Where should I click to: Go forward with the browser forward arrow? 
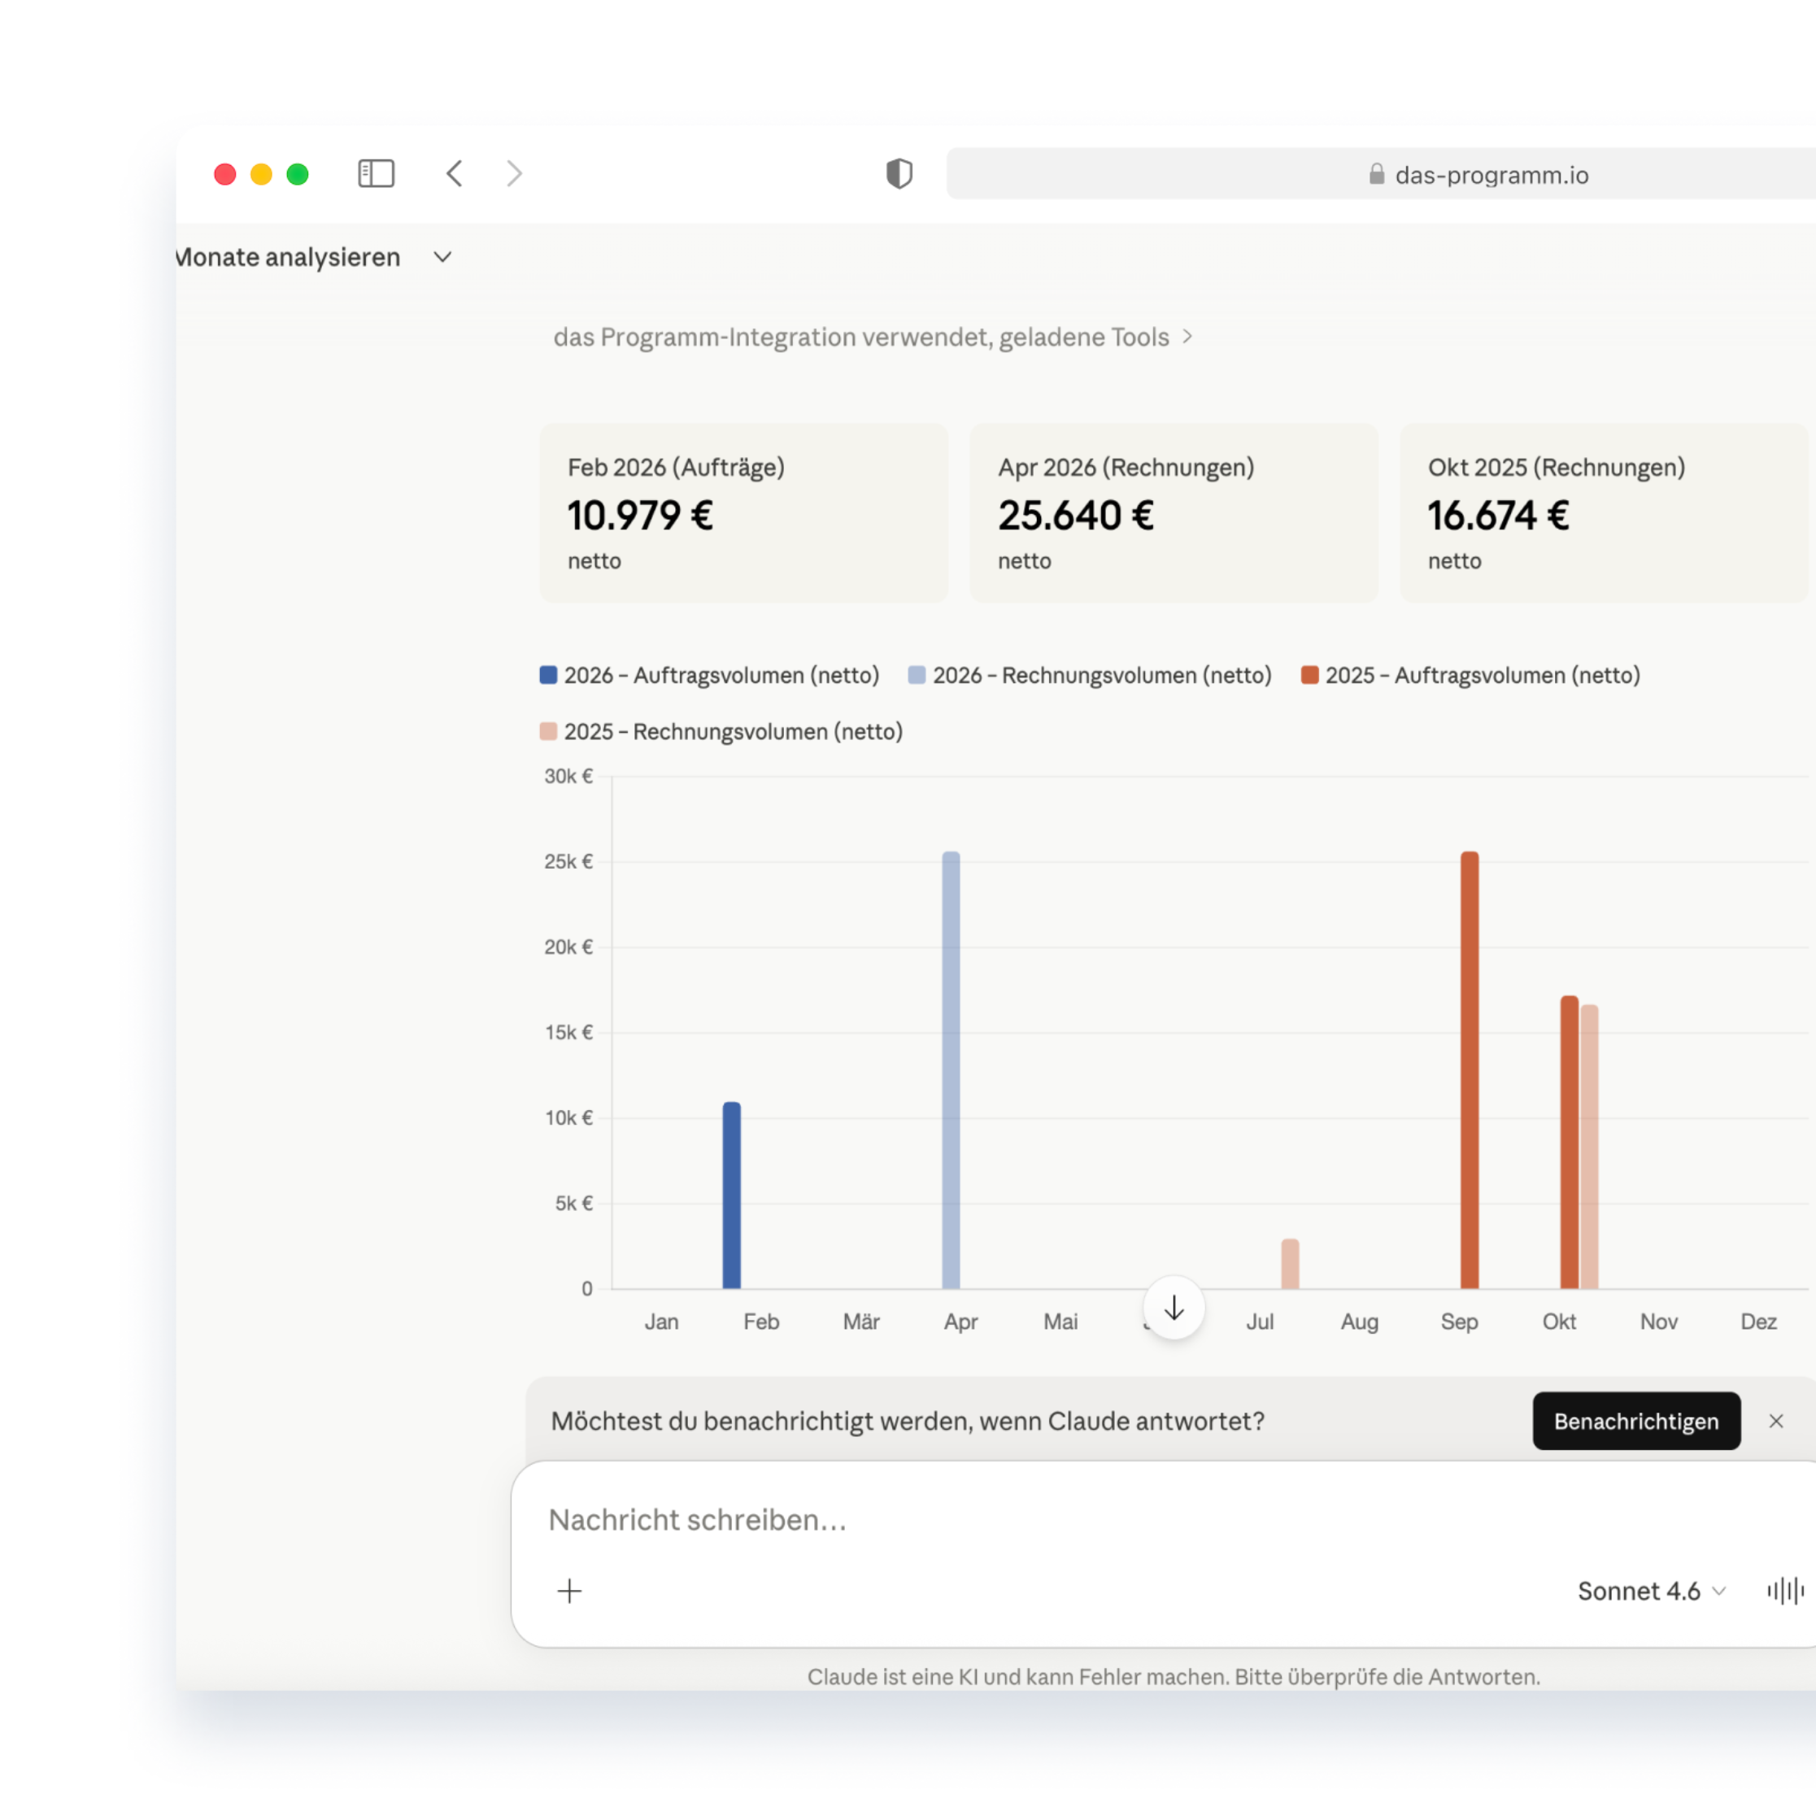click(513, 174)
